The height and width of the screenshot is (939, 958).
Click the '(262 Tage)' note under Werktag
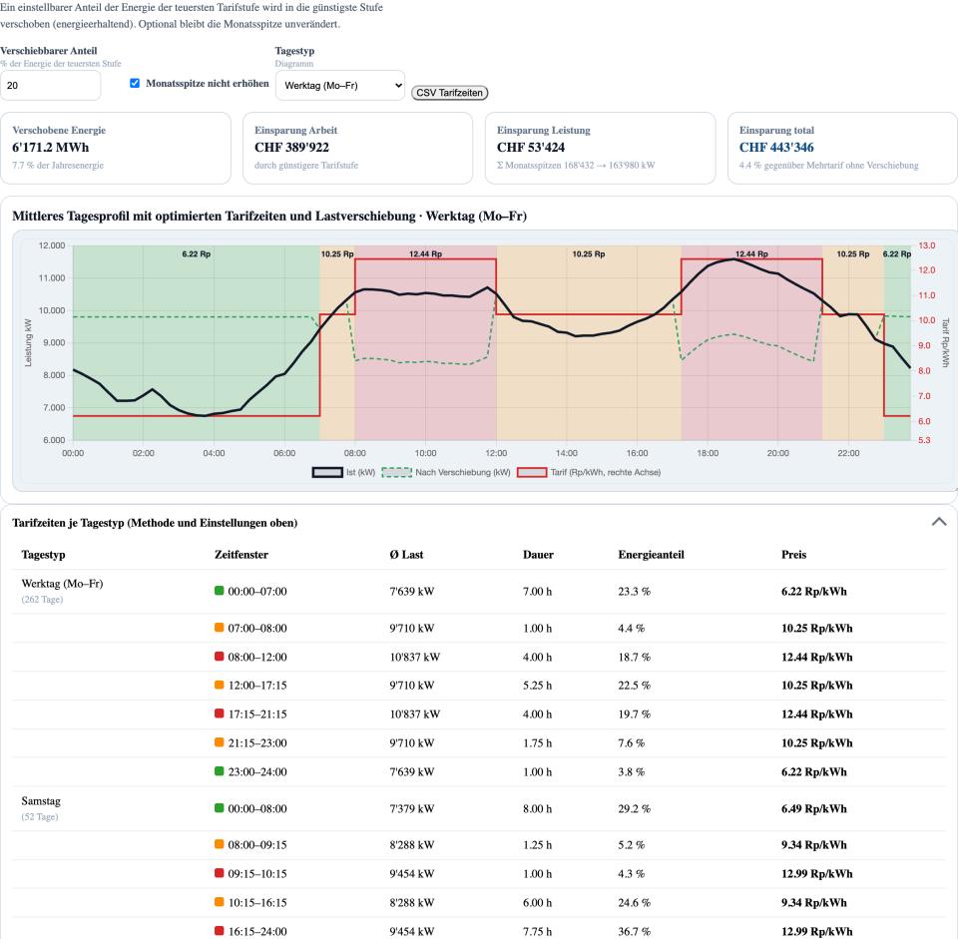coord(42,600)
